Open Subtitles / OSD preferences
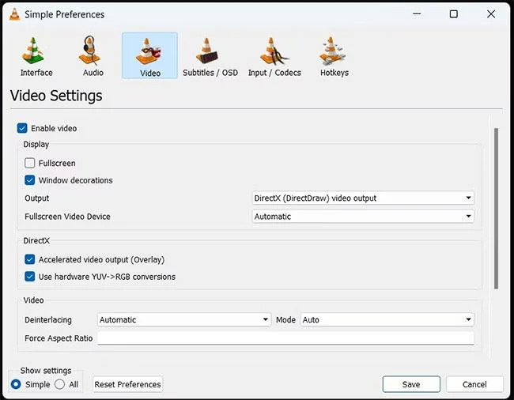Screen dimensions: 514x400 (210, 56)
